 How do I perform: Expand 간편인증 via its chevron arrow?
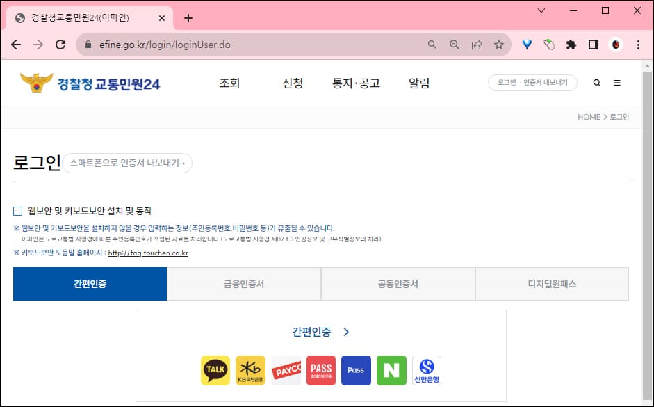point(345,333)
